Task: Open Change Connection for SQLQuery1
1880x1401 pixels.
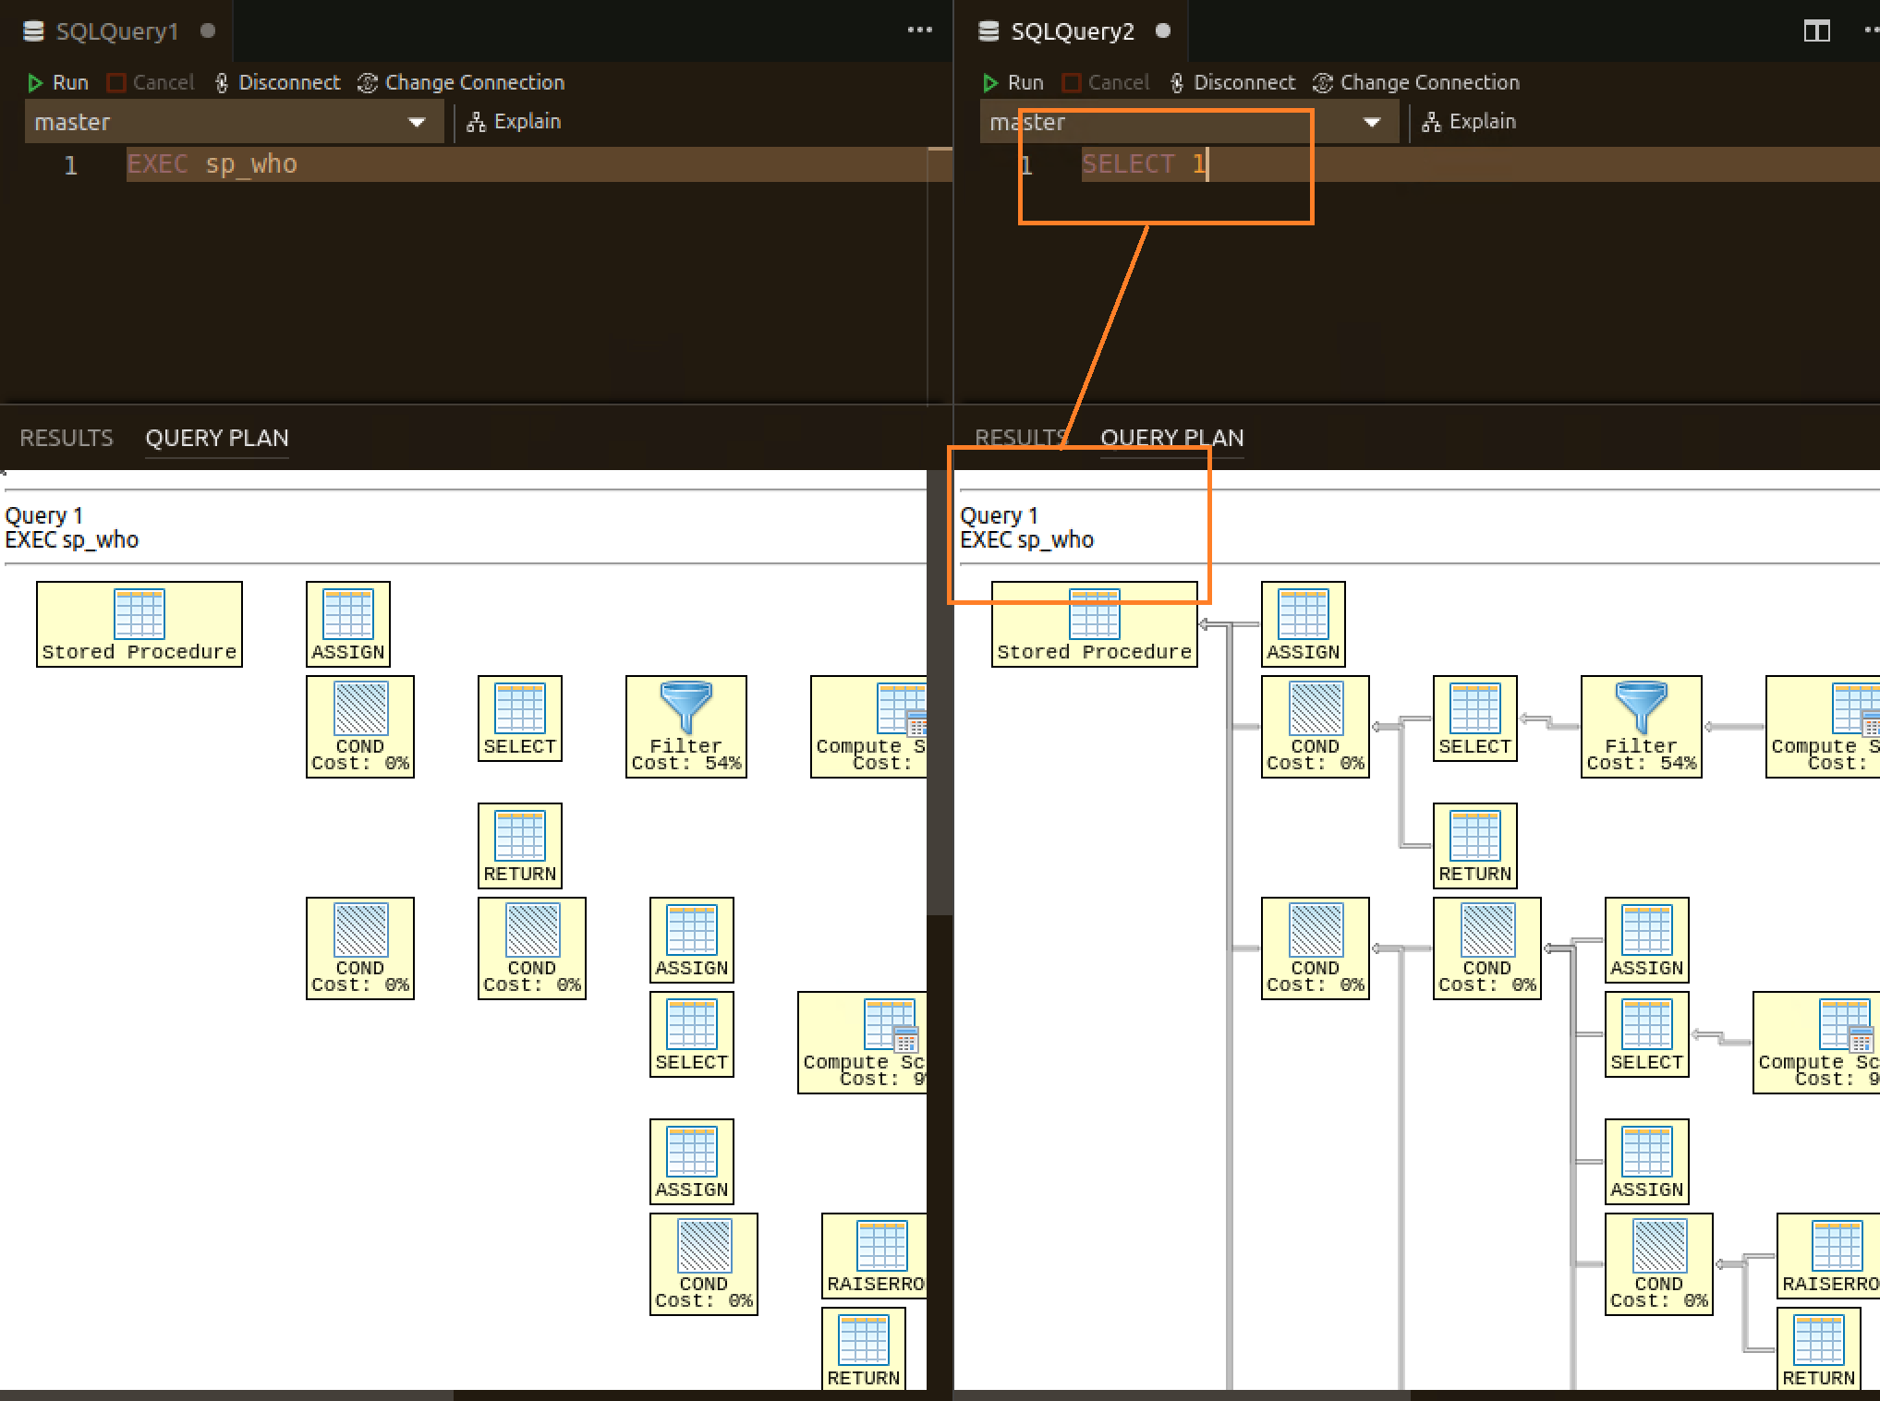Action: tap(460, 82)
